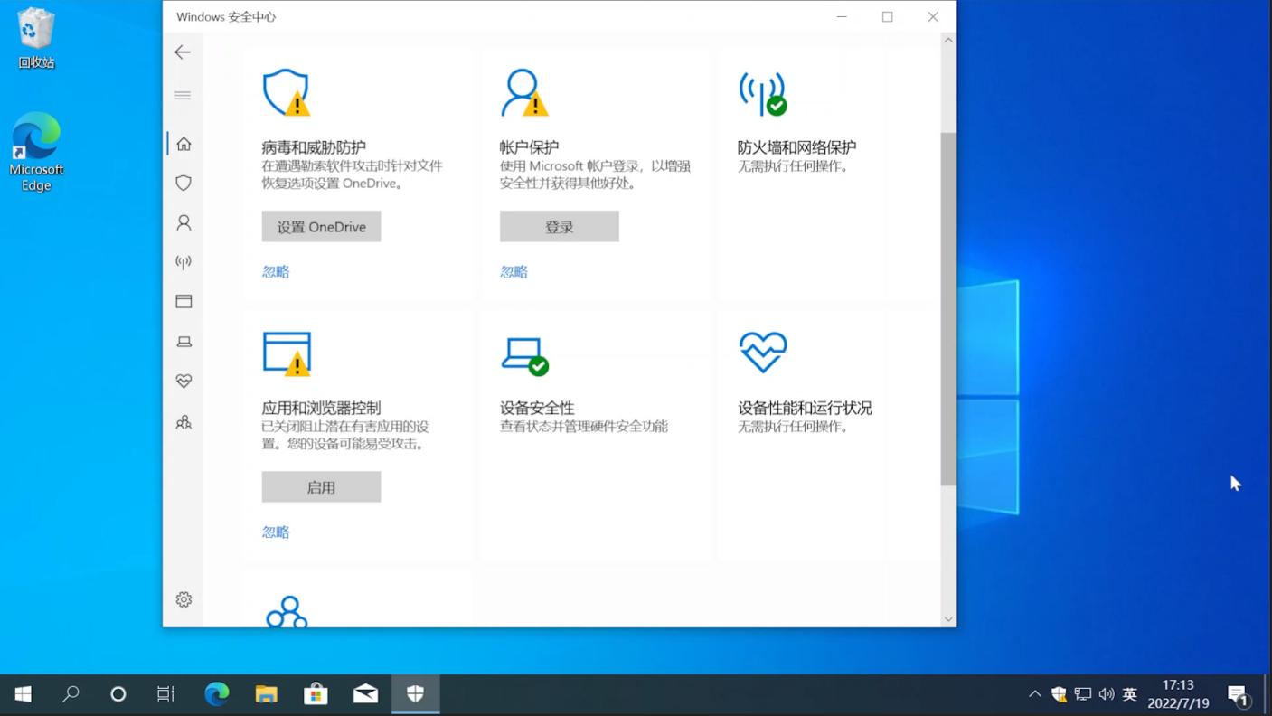Screen dimensions: 1272x716
Task: Open Firewall & network protection sidebar icon
Action: click(183, 262)
